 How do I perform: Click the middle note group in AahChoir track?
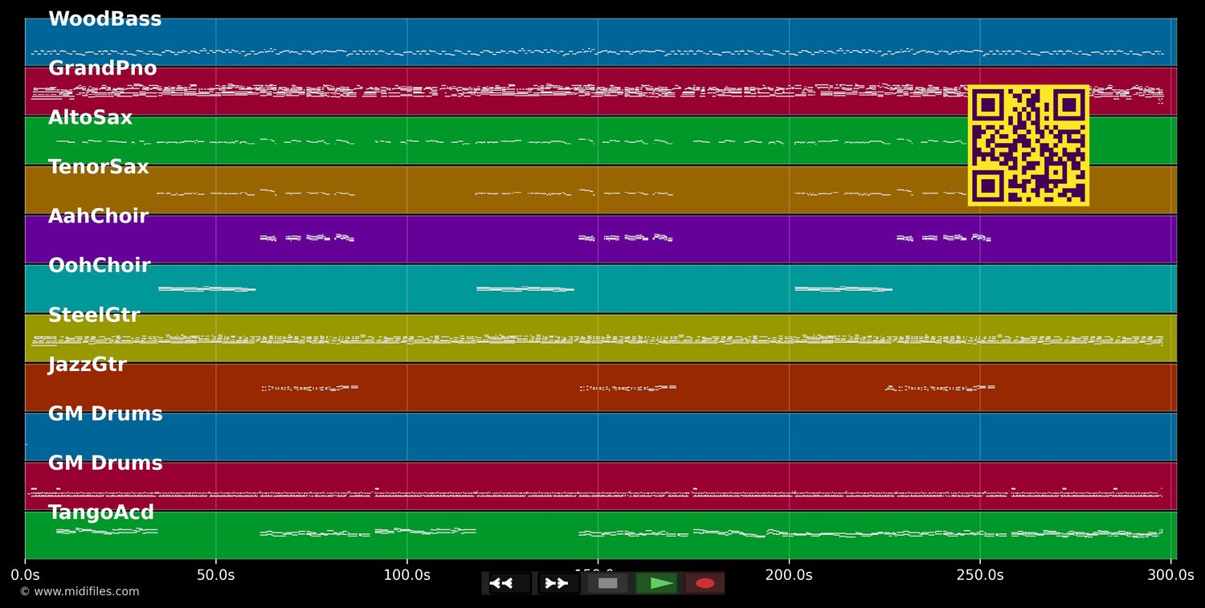625,238
